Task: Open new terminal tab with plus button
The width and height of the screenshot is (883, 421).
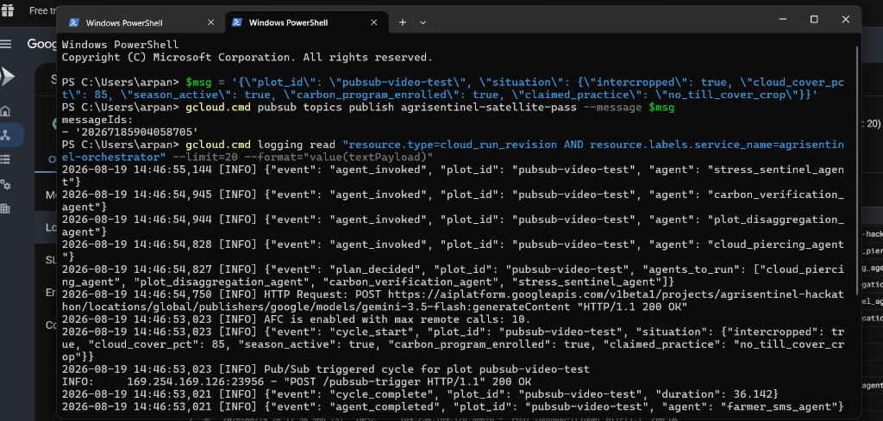Action: pyautogui.click(x=402, y=22)
